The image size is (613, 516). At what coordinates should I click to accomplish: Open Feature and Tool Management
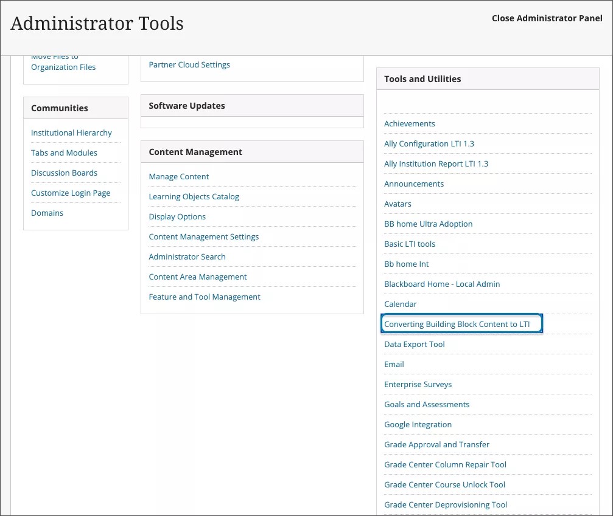205,297
